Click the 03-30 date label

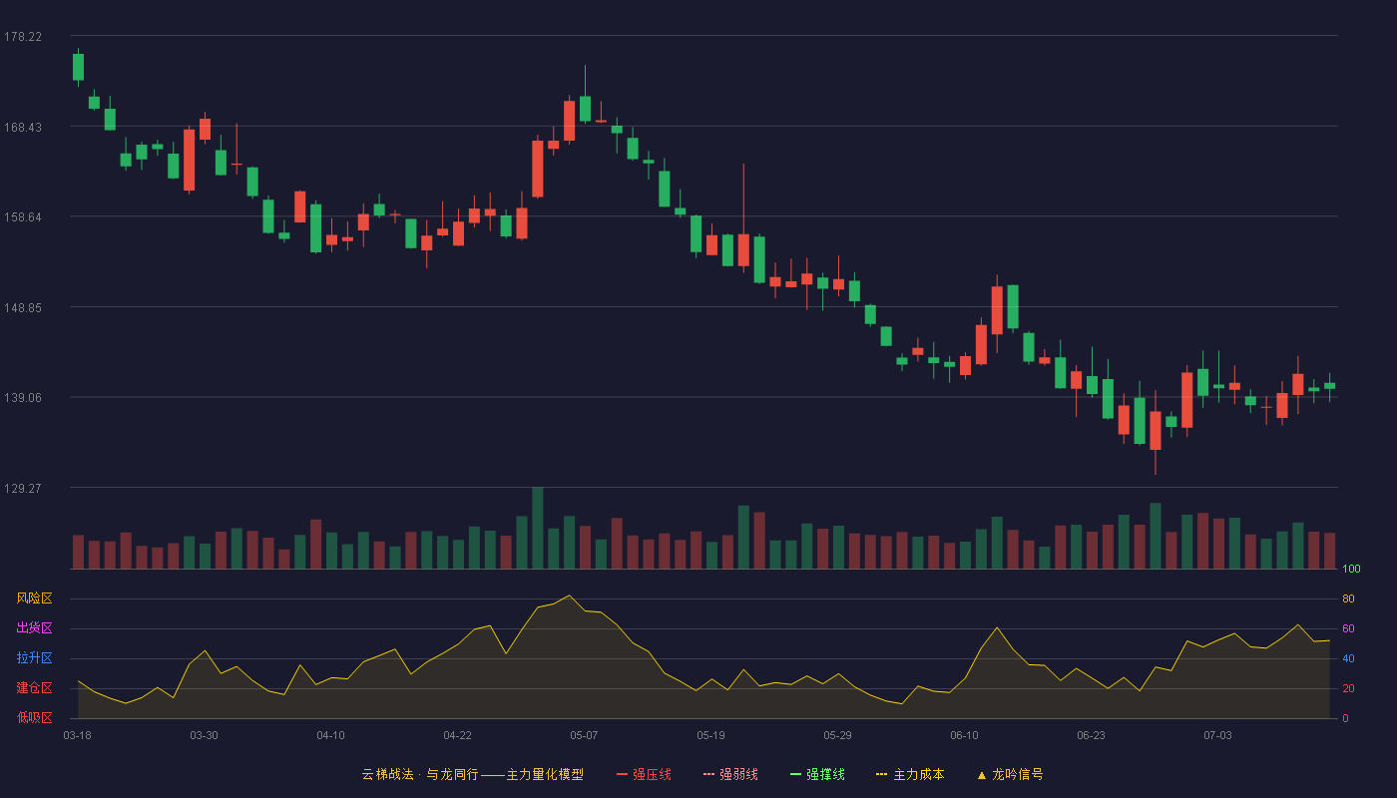click(x=204, y=735)
